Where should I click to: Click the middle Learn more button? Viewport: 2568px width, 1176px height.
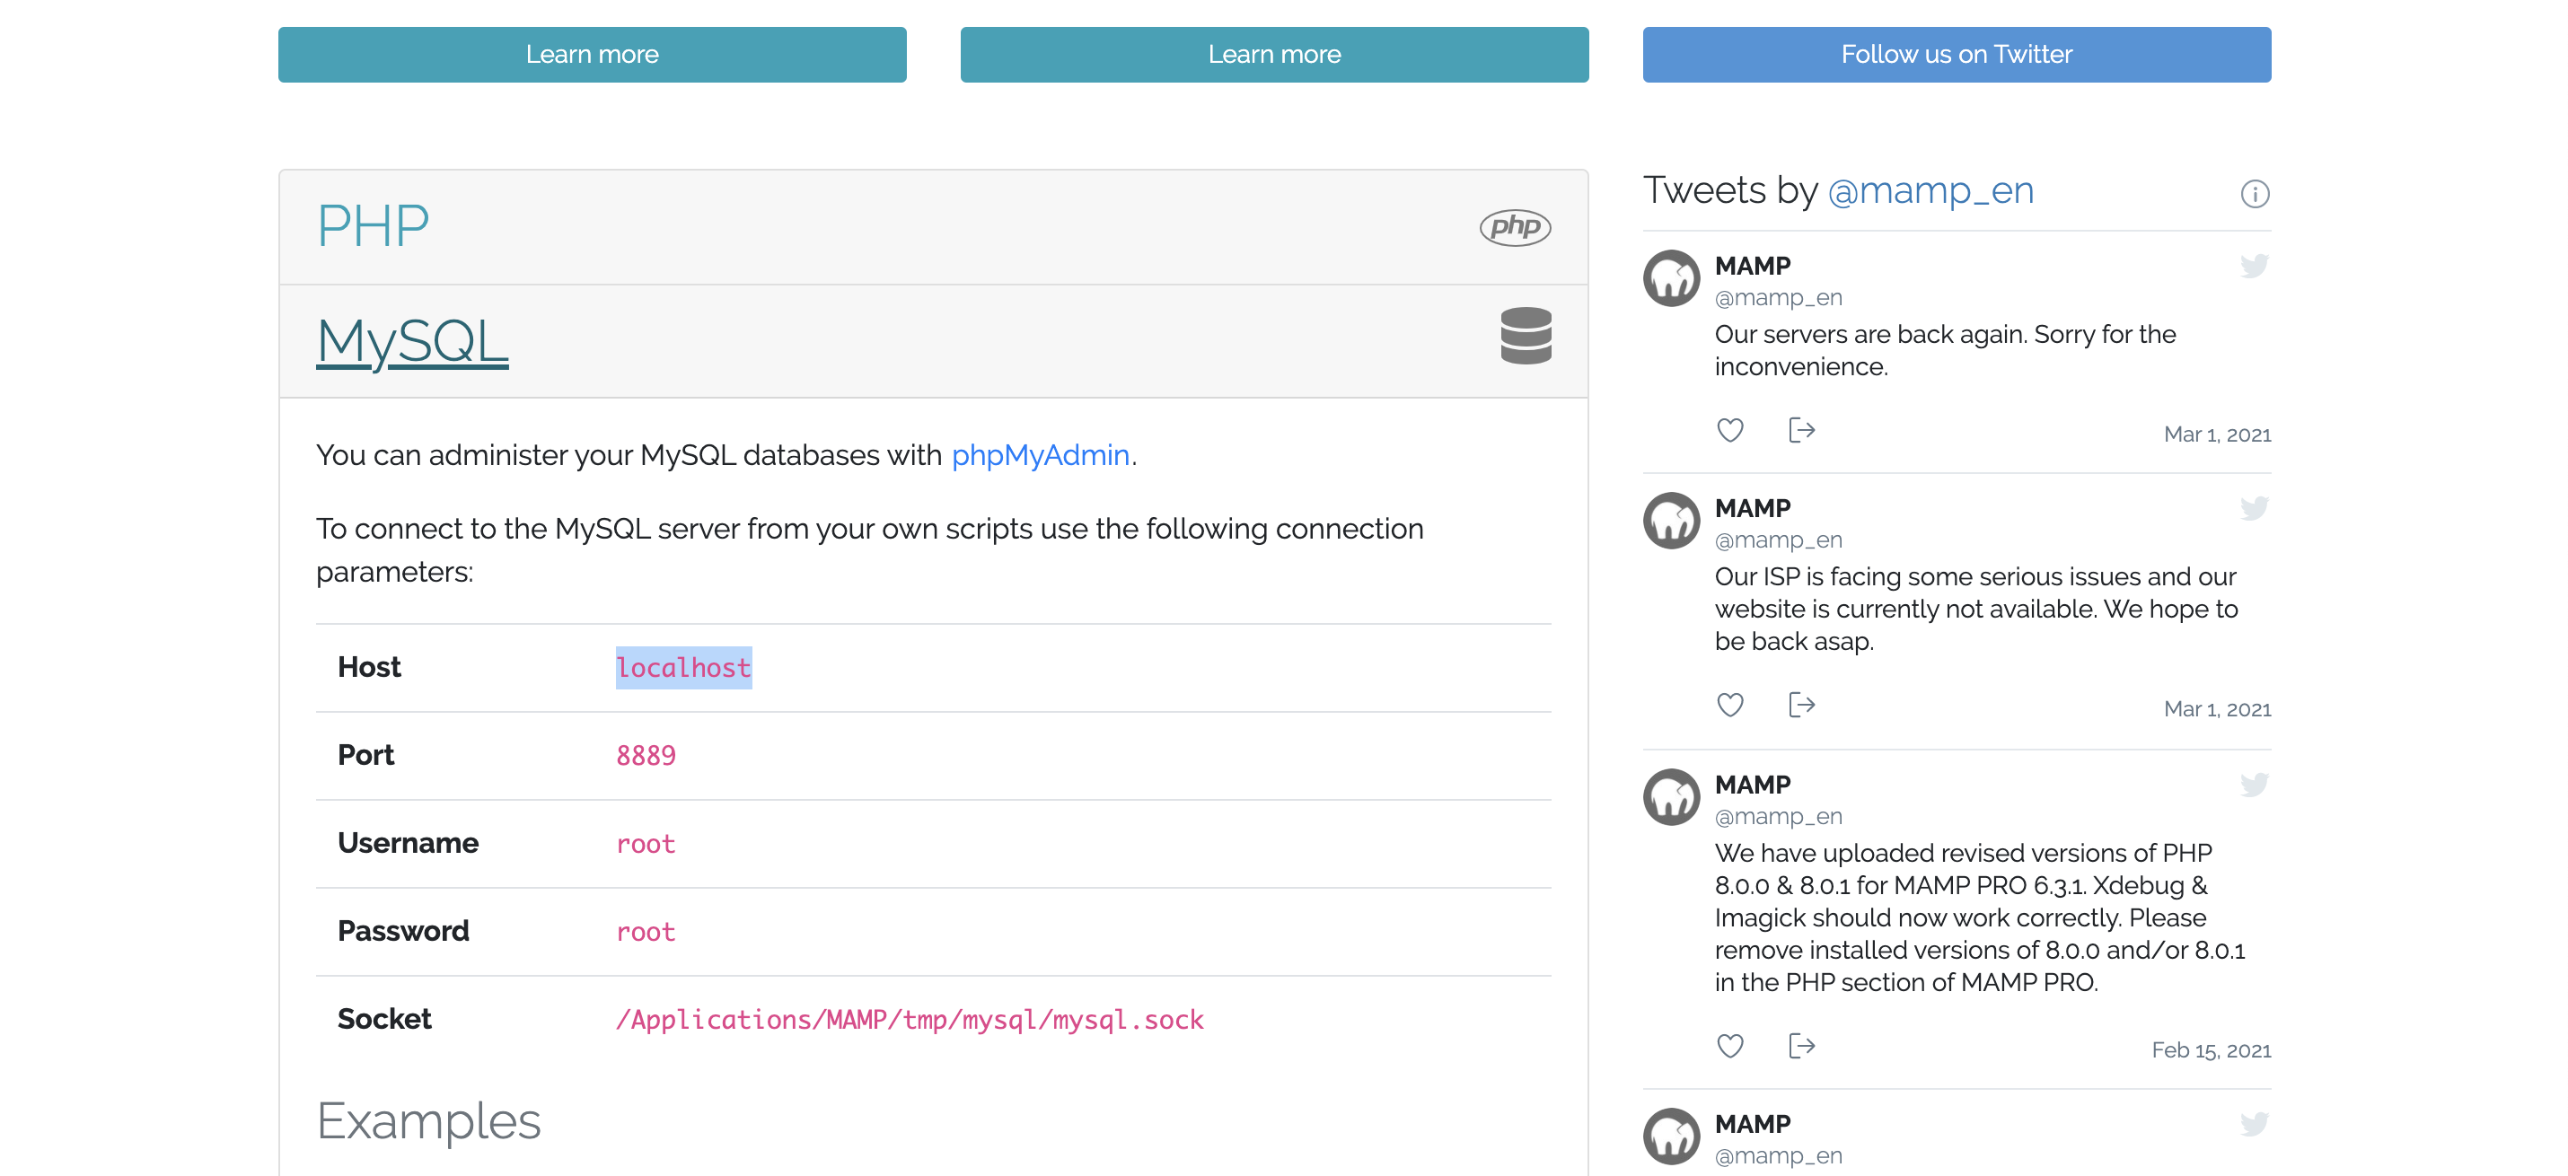coord(1274,55)
